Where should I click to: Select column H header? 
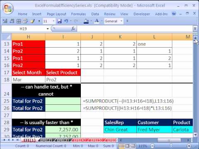point(29,37)
